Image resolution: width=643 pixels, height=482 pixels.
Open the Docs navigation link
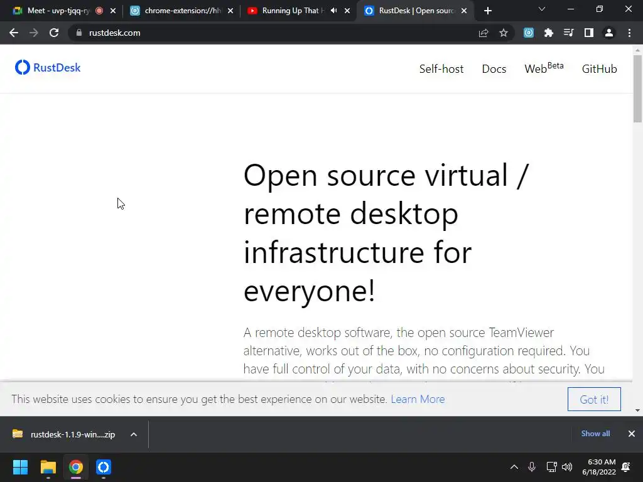click(x=494, y=69)
